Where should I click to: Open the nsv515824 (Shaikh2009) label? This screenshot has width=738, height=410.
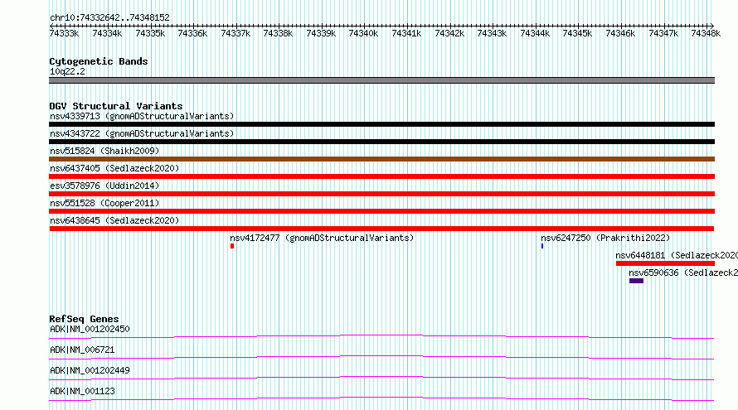pos(104,151)
